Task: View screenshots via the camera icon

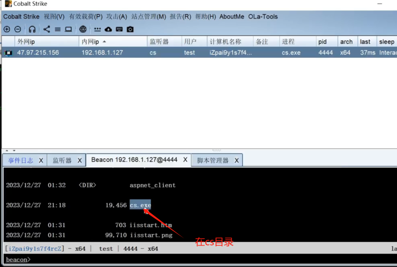Action: [130, 29]
